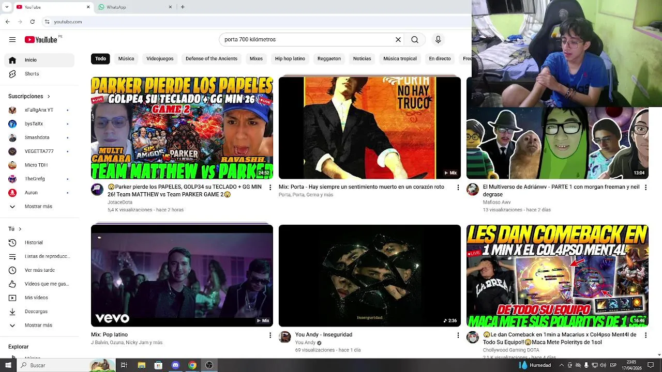Select the Reggaeton filter chip
The image size is (662, 372).
coord(329,59)
